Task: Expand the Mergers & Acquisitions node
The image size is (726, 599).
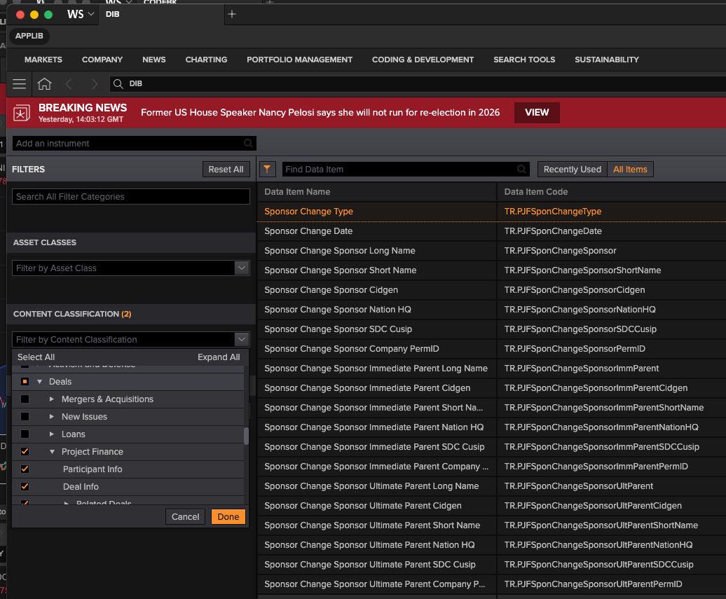Action: (x=52, y=399)
